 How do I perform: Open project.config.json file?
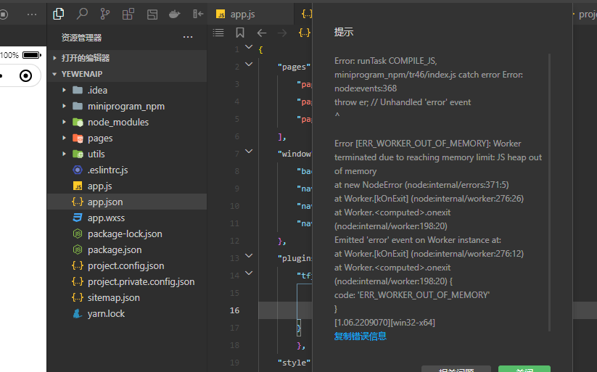127,266
